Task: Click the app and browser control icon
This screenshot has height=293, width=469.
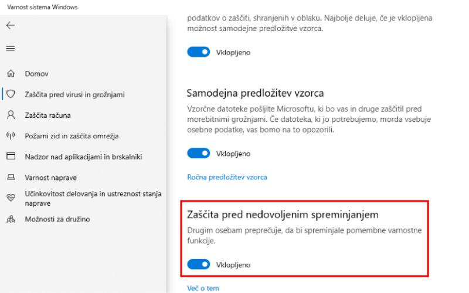Action: (x=11, y=156)
